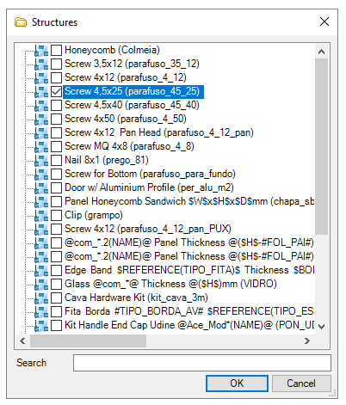The width and height of the screenshot is (346, 405).
Task: Select the text Screw 4,5x40 (parafuso_45_40)
Action: coord(132,105)
